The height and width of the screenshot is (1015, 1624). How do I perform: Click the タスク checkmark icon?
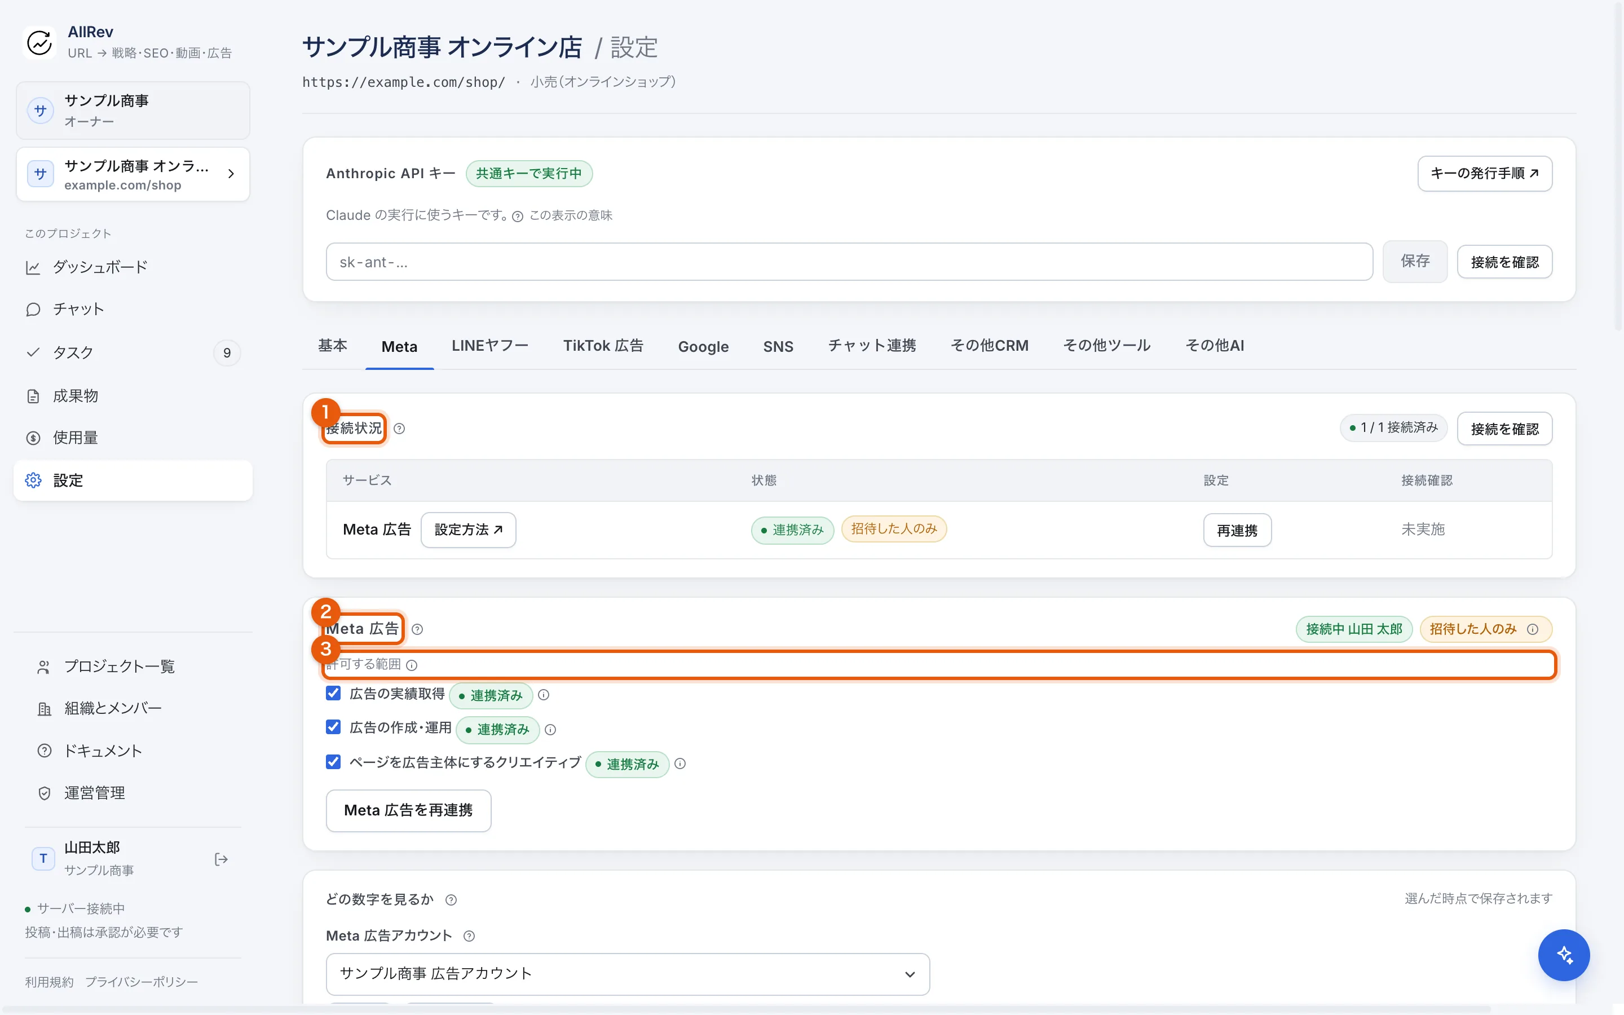(x=33, y=352)
